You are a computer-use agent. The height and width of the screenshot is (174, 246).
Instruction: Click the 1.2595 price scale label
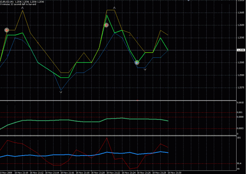tap(240, 38)
